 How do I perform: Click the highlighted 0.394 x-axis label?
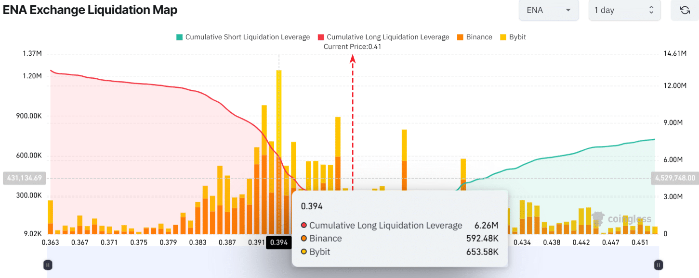[279, 242]
